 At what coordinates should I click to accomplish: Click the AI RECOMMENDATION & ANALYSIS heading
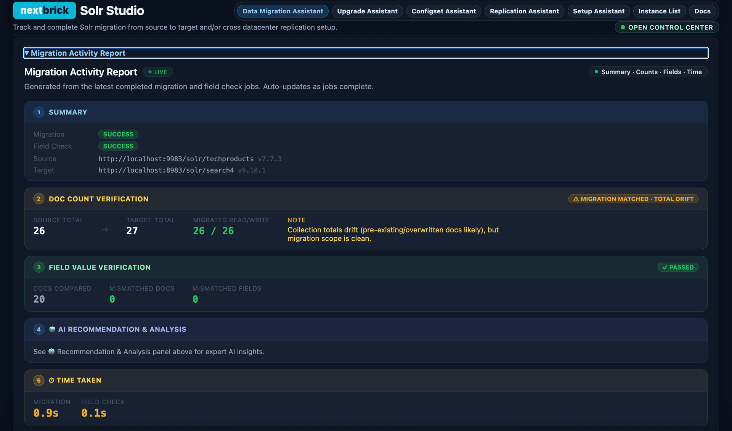(x=122, y=329)
